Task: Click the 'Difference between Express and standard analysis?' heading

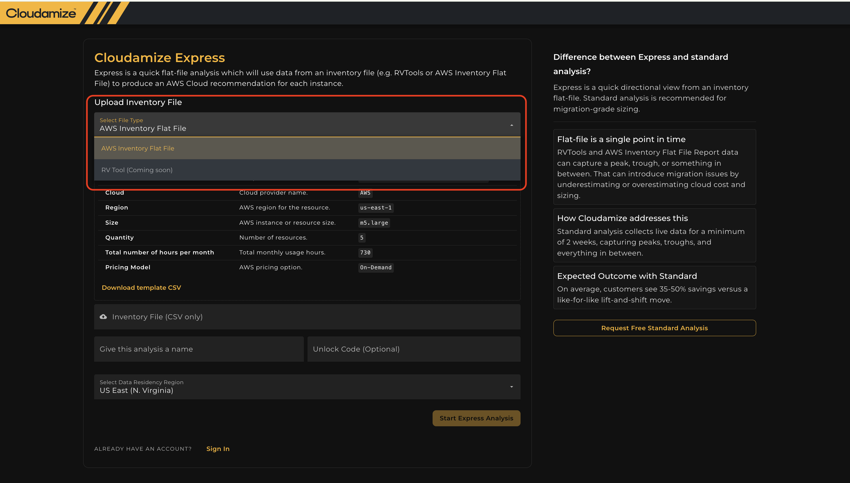Action: click(641, 64)
